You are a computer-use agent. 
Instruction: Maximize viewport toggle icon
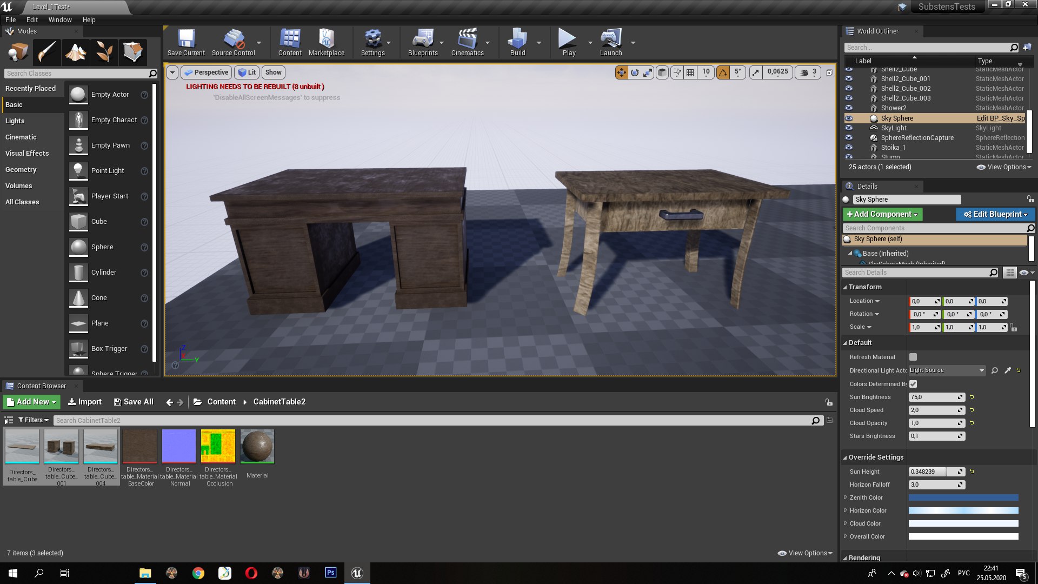tap(829, 72)
